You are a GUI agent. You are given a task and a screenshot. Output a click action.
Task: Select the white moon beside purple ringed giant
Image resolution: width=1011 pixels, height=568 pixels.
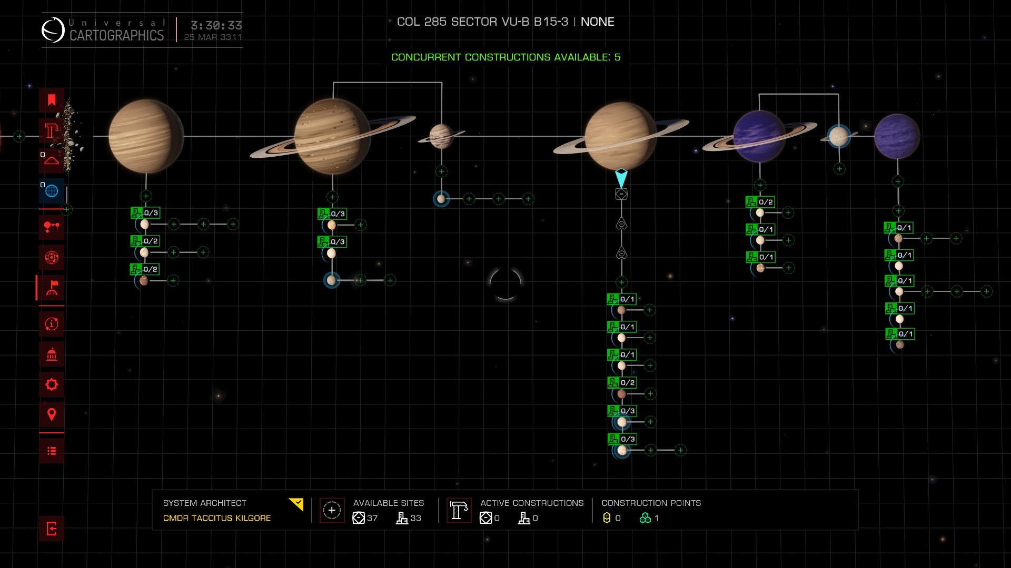(x=838, y=136)
